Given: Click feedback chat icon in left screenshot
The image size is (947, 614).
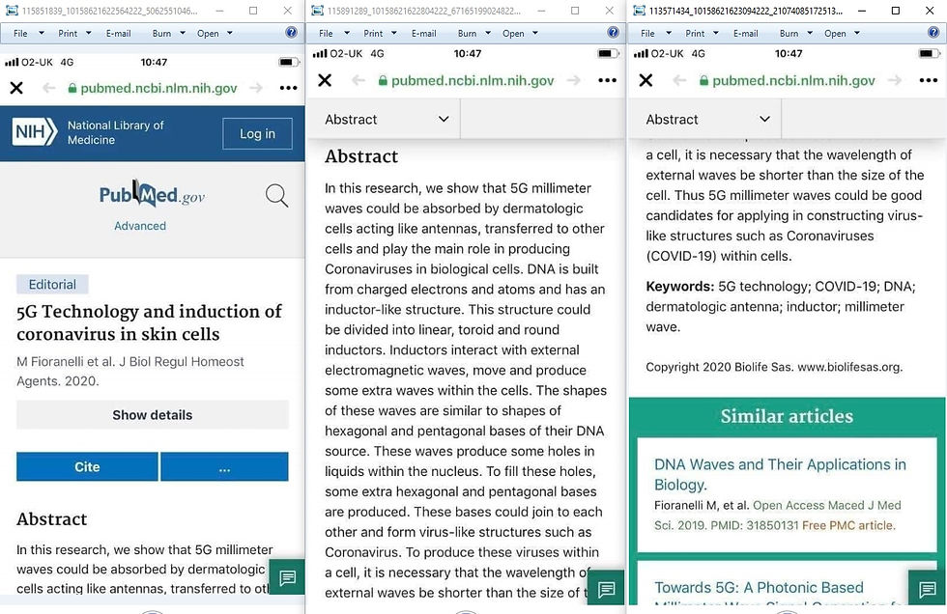Looking at the screenshot, I should click(287, 577).
